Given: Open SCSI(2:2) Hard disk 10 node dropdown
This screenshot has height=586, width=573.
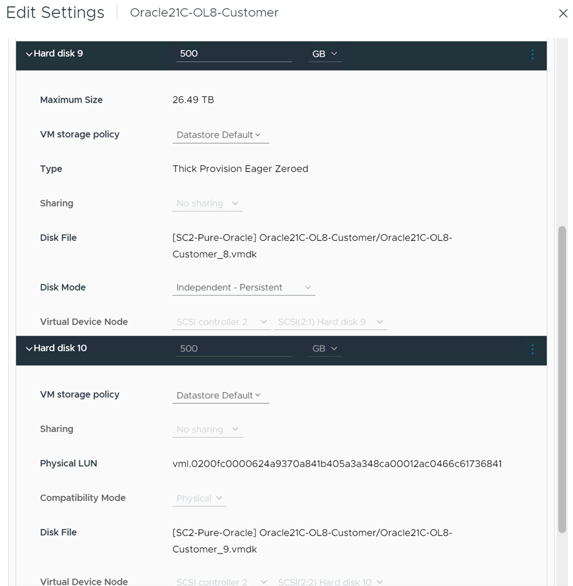Looking at the screenshot, I should [x=330, y=582].
